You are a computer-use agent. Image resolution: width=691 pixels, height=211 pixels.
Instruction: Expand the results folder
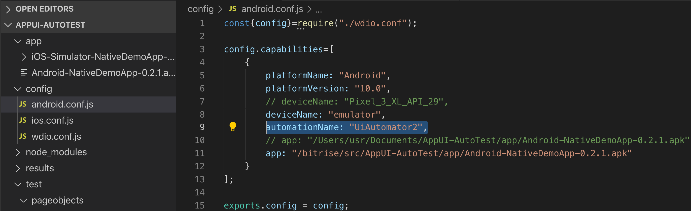pos(18,168)
